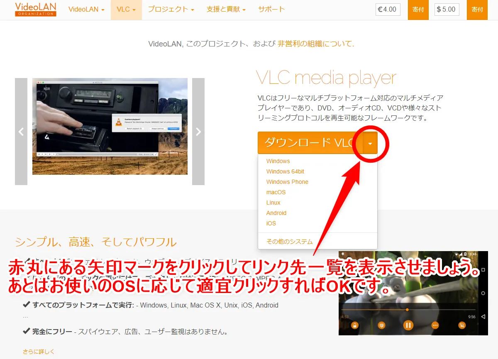Show next carousel slide with right arrow
The height and width of the screenshot is (359, 498).
[198, 132]
